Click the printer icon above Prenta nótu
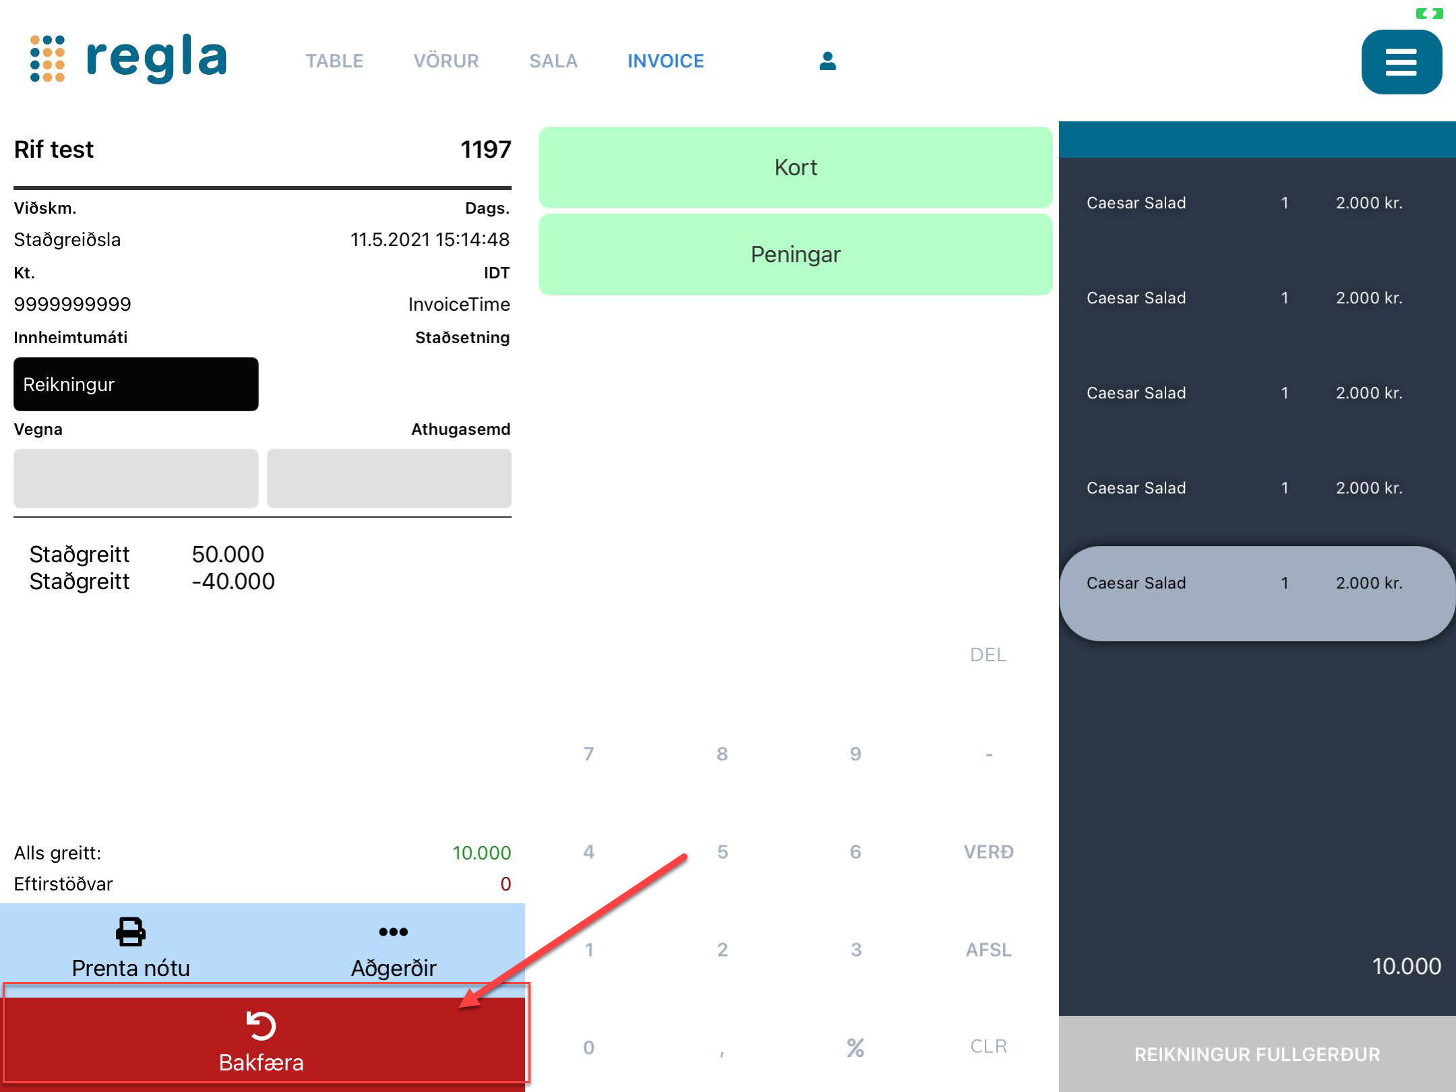Viewport: 1456px width, 1092px height. pyautogui.click(x=129, y=932)
